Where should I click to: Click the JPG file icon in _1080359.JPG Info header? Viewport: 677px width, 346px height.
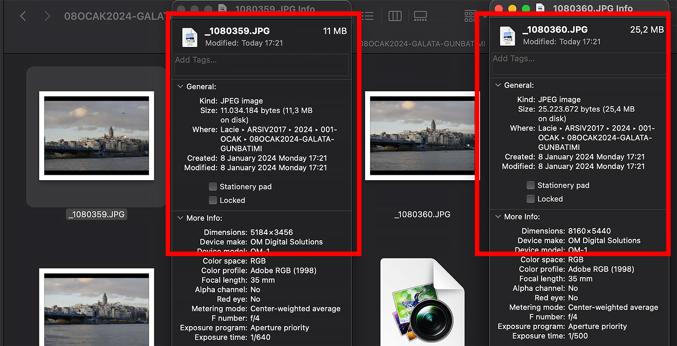point(190,37)
